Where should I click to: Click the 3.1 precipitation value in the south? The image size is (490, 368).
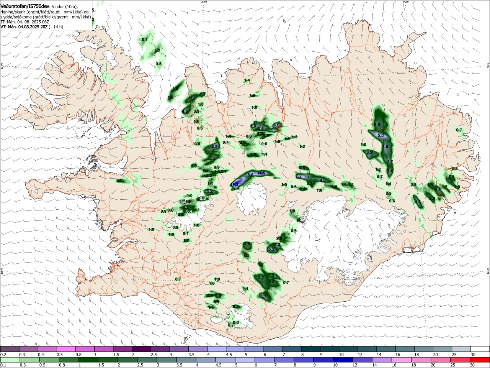click(274, 276)
